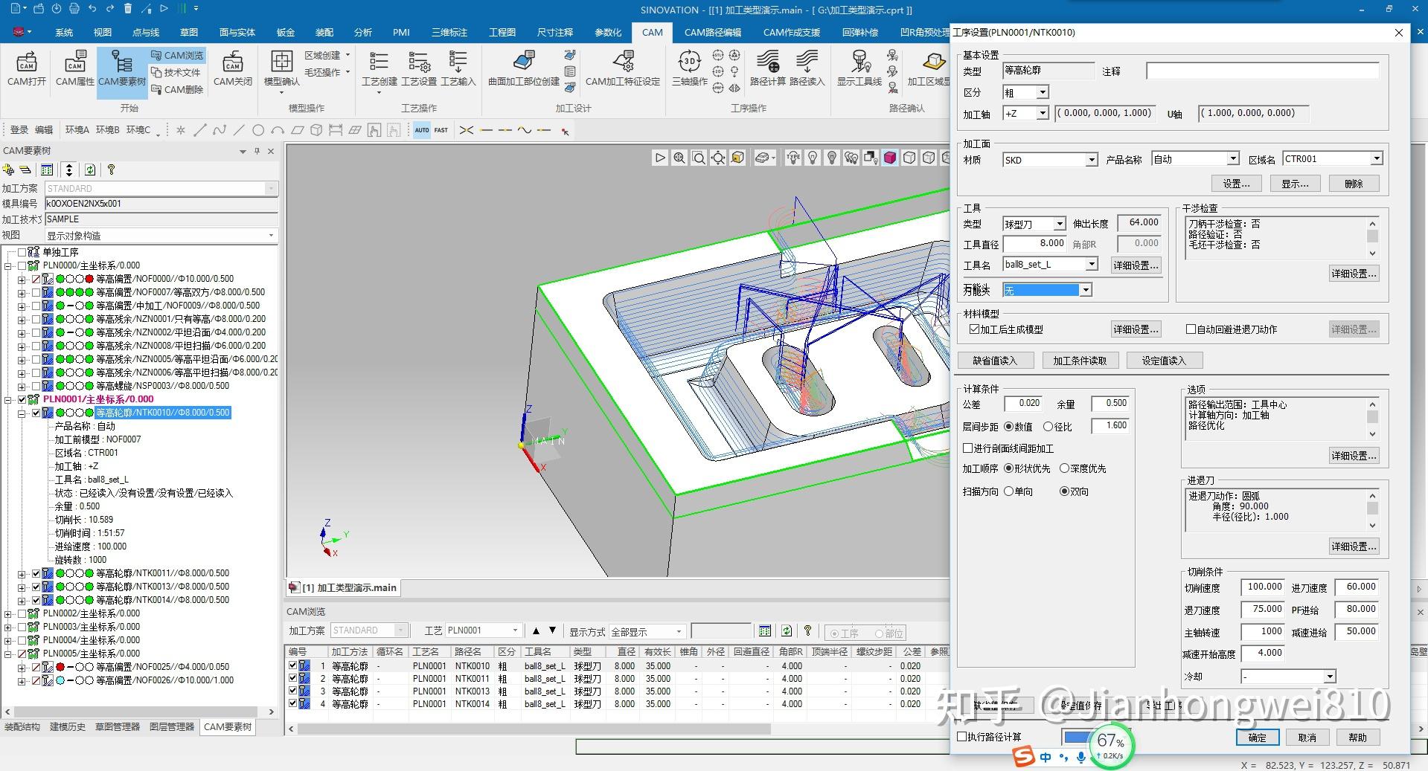Open the 材质 SKD dropdown

tap(1091, 160)
